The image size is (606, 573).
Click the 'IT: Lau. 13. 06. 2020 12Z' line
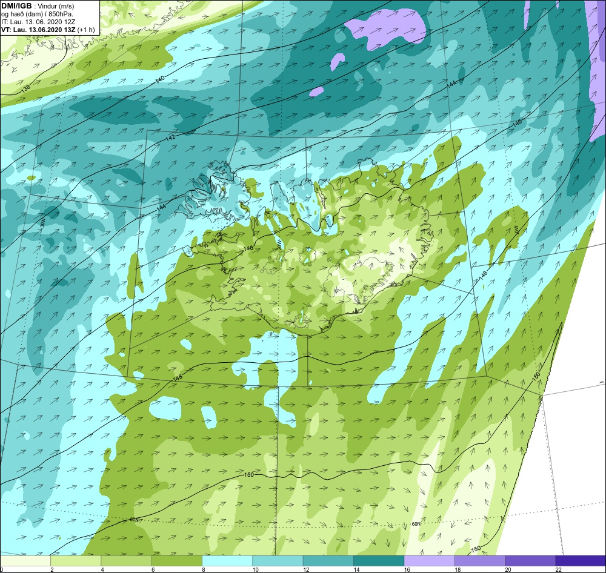point(38,22)
